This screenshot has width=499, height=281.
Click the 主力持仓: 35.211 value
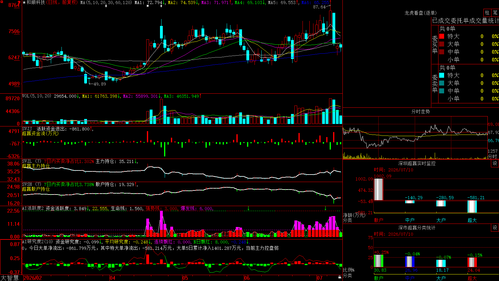[115, 161]
